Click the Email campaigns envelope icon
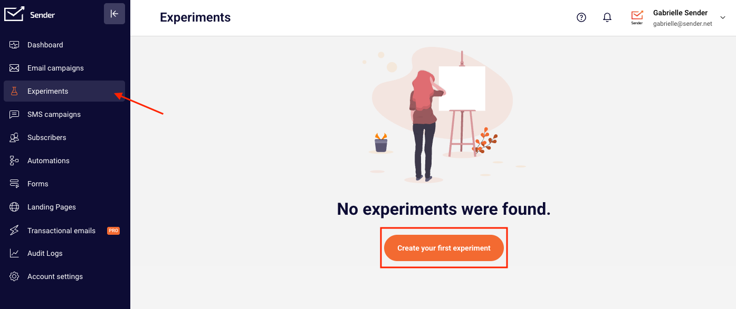The height and width of the screenshot is (309, 736). pyautogui.click(x=14, y=68)
